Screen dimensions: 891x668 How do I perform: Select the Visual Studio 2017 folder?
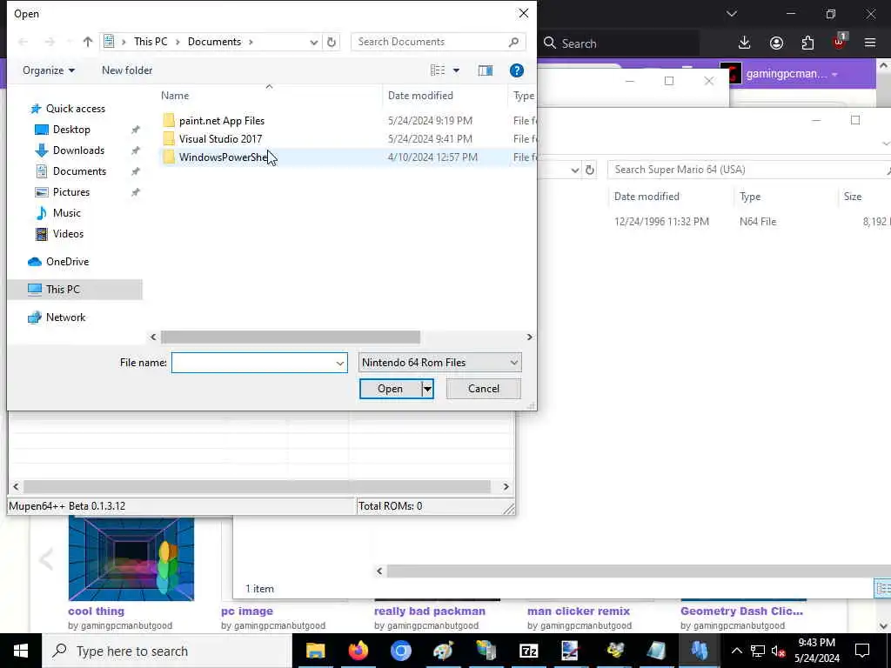point(220,138)
